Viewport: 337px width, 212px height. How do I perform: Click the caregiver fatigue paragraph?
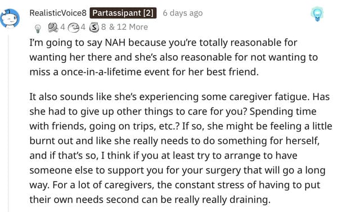pos(181,148)
